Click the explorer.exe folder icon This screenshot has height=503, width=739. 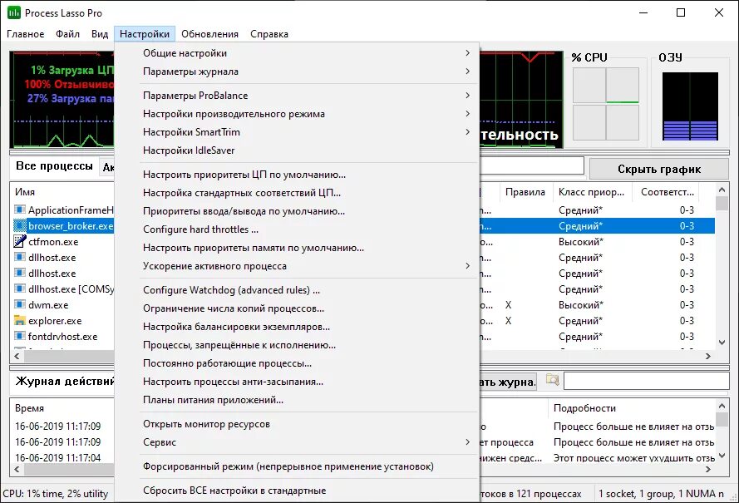point(20,321)
